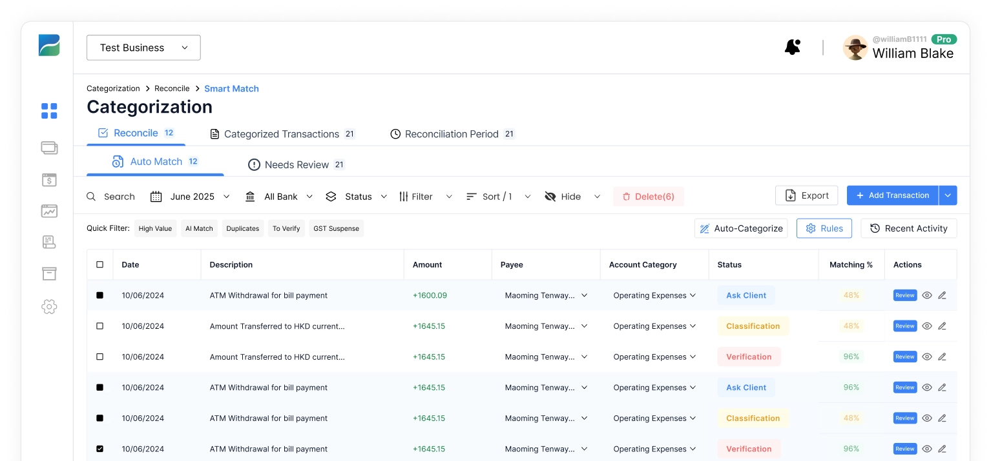Open the settings gear in sidebar
This screenshot has width=991, height=461.
pos(49,307)
